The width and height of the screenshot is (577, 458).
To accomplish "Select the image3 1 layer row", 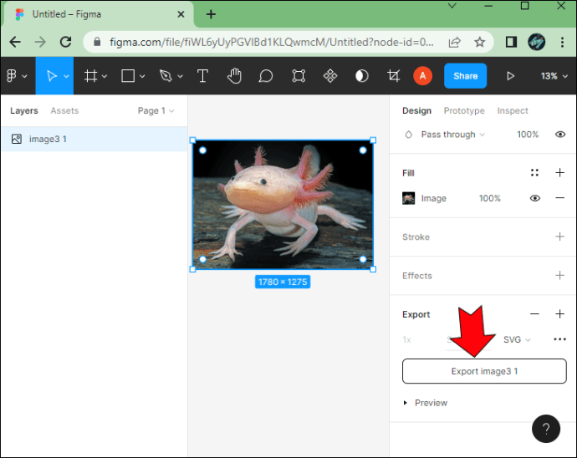I will (x=94, y=139).
